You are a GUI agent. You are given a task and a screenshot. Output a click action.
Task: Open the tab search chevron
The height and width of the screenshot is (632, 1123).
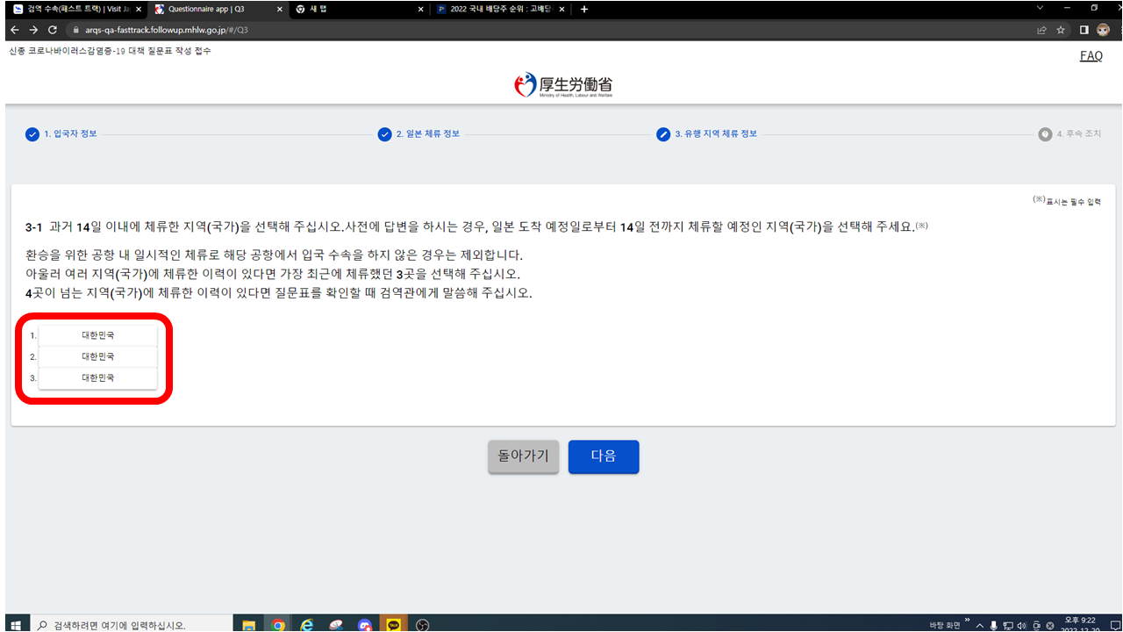[x=1041, y=8]
